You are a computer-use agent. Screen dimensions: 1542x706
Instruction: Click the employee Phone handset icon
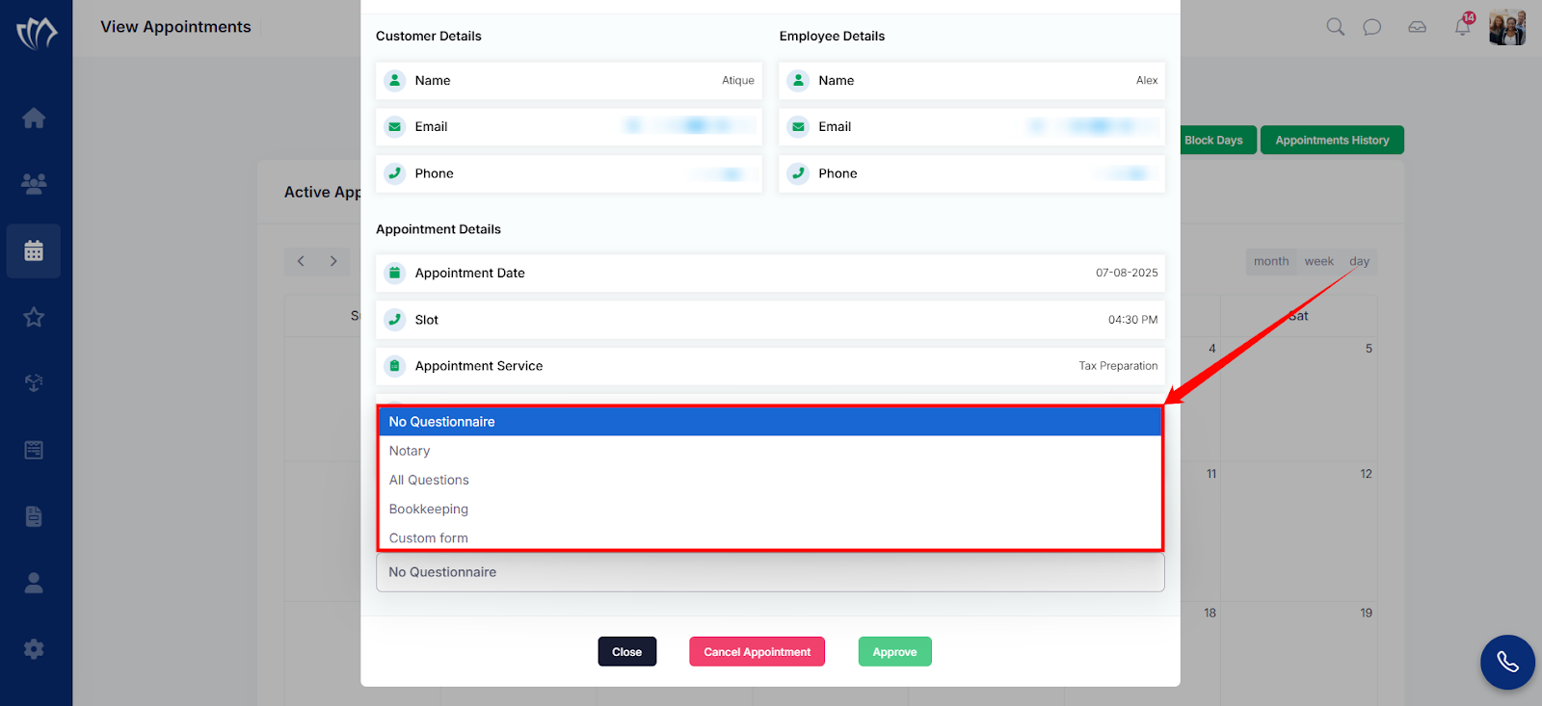pos(798,173)
